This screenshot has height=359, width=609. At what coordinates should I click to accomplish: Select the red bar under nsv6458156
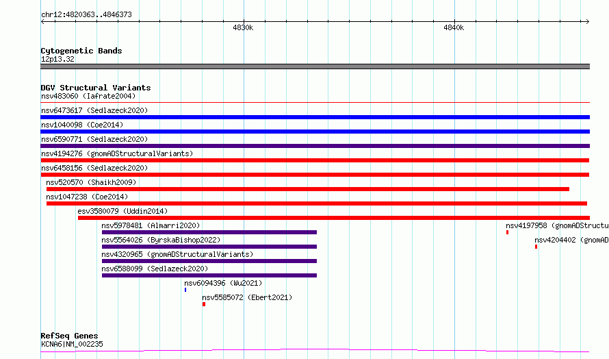tap(315, 175)
